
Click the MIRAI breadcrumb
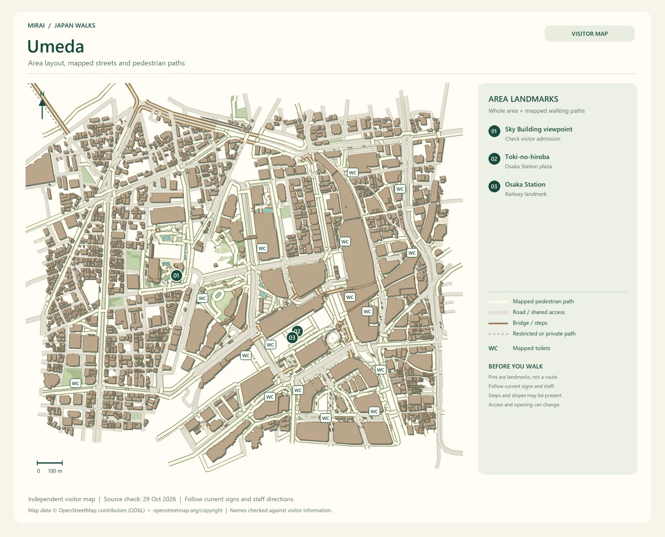36,26
